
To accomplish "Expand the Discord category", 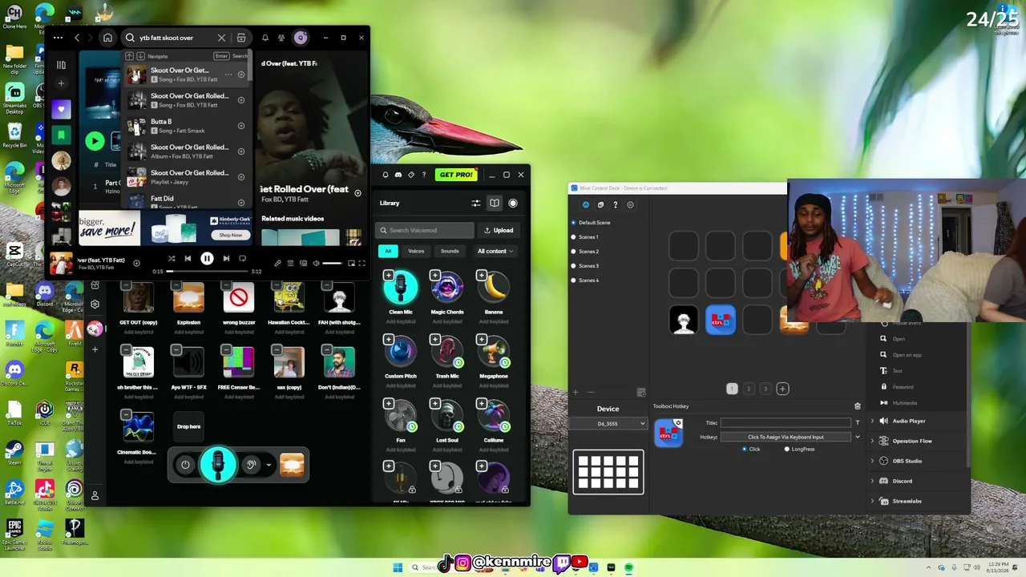I will (x=872, y=481).
